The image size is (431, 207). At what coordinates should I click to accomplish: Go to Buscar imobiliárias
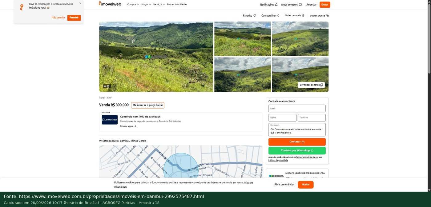point(177,5)
